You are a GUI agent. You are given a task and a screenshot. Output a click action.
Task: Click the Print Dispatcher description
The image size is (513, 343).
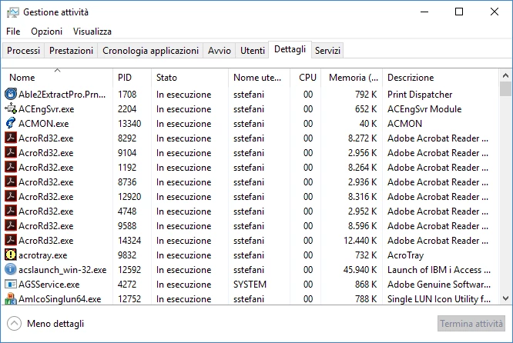point(420,95)
